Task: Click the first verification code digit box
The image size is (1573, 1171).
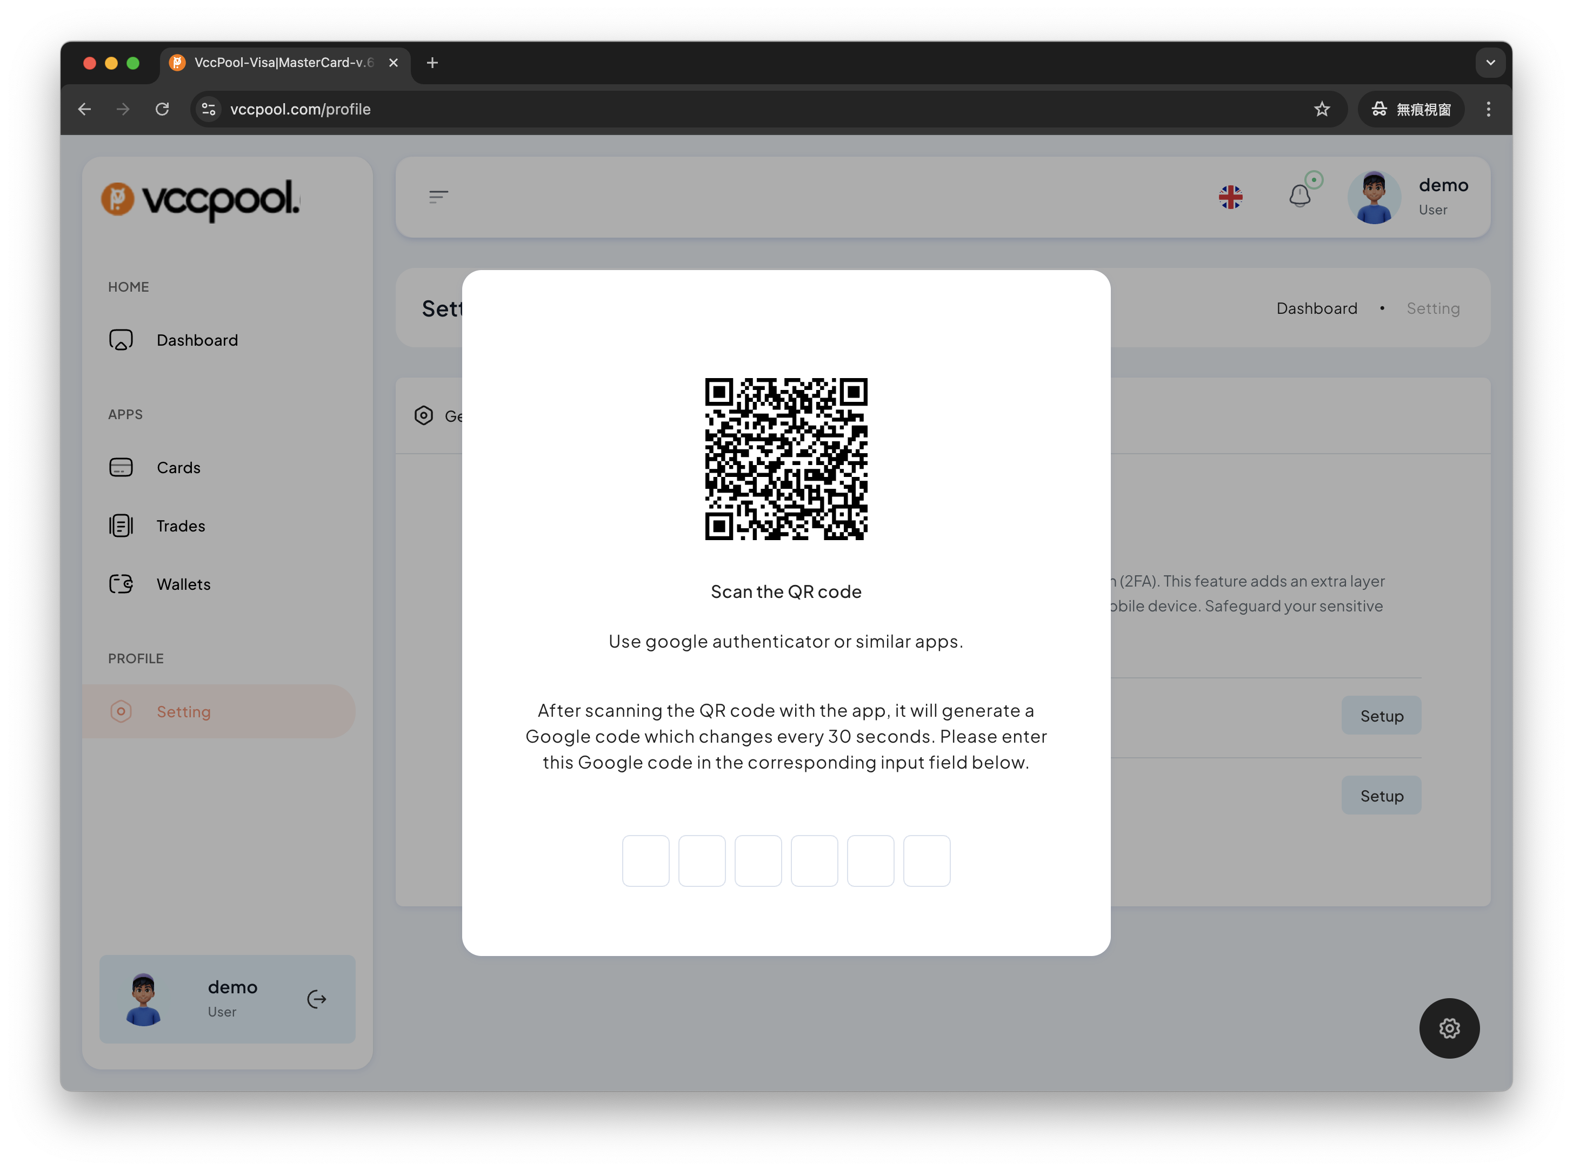Action: click(645, 860)
